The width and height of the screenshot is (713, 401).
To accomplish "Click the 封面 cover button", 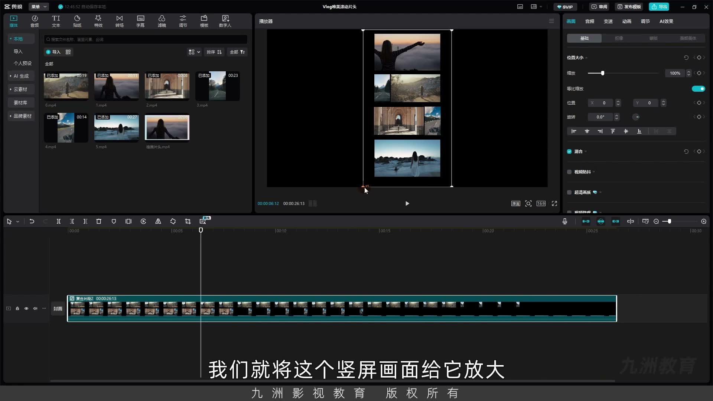I will [58, 309].
